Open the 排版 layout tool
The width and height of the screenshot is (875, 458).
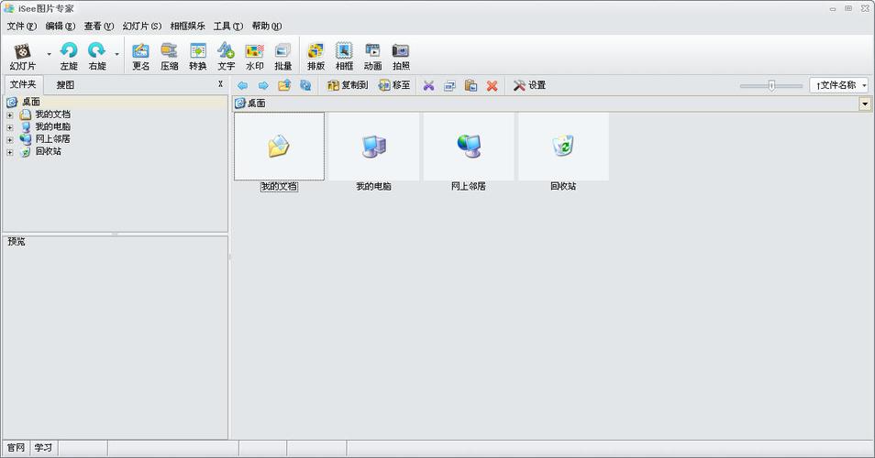pyautogui.click(x=316, y=57)
